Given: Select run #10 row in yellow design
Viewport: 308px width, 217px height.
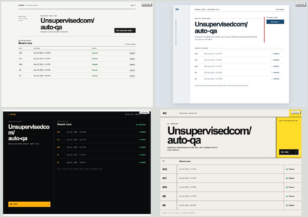Looking at the screenshot, I should coord(231,187).
